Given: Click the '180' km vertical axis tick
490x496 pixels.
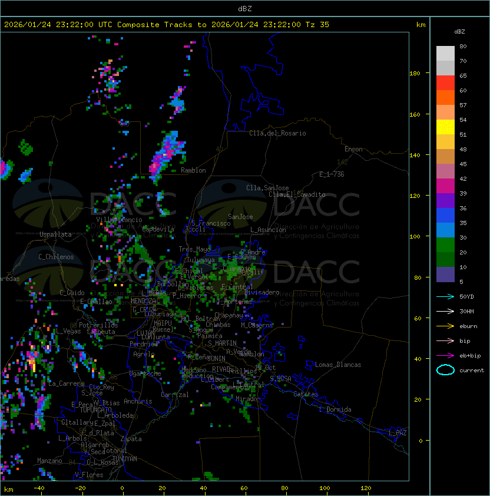Looking at the screenshot, I should coord(415,74).
